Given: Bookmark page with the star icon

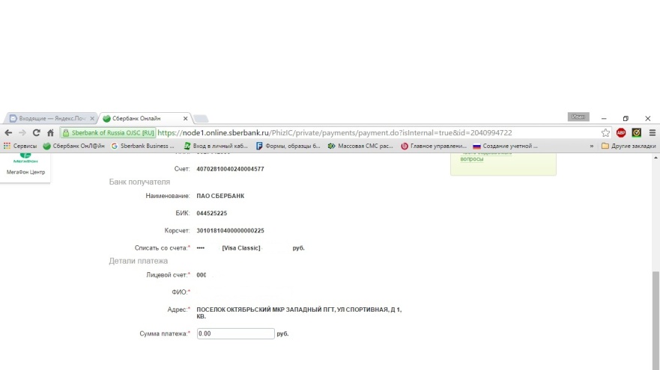Looking at the screenshot, I should click(x=605, y=132).
